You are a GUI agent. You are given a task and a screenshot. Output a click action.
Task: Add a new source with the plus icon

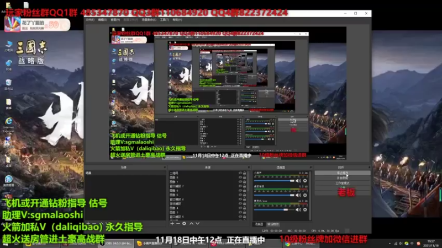pos(172,224)
